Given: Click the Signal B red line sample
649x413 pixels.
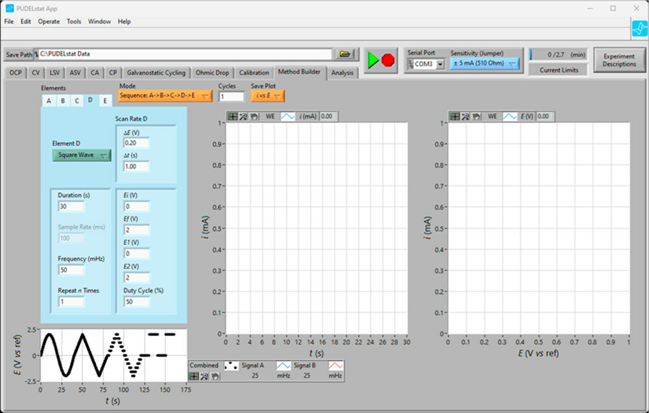Looking at the screenshot, I should [336, 366].
